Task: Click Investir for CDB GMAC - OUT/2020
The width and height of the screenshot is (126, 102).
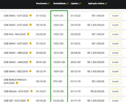Action: click(115, 25)
